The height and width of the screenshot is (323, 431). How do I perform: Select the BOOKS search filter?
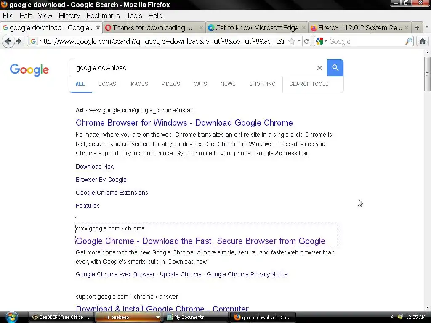click(107, 84)
